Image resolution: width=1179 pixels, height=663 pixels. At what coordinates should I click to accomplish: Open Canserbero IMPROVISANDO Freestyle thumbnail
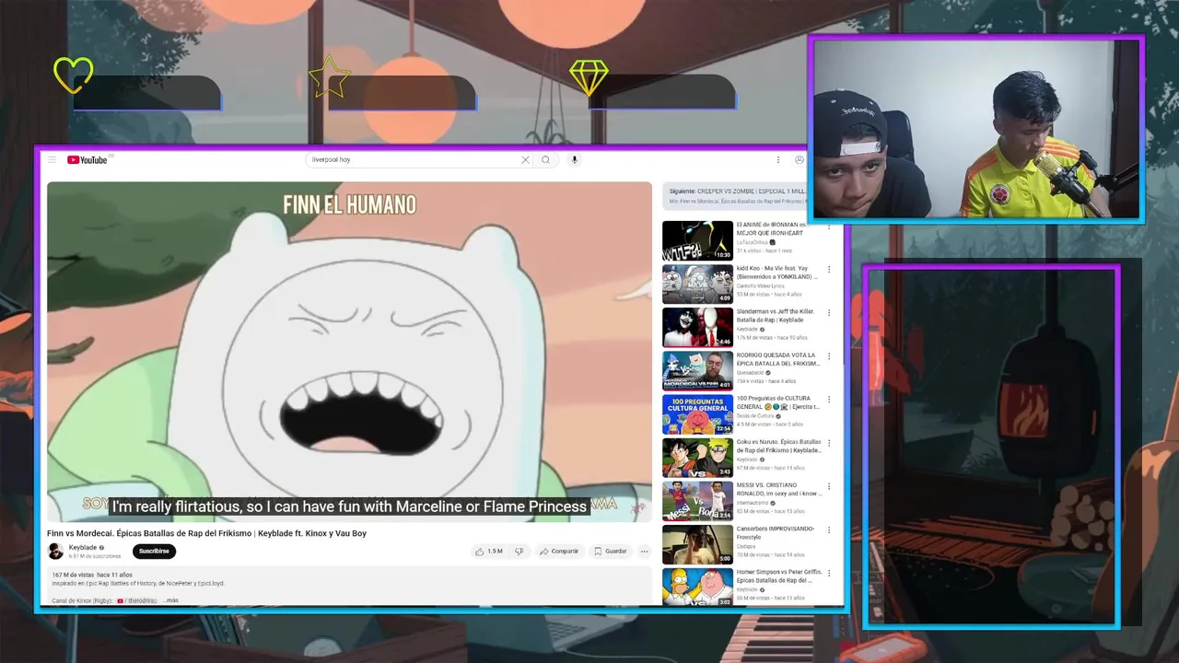pos(697,543)
